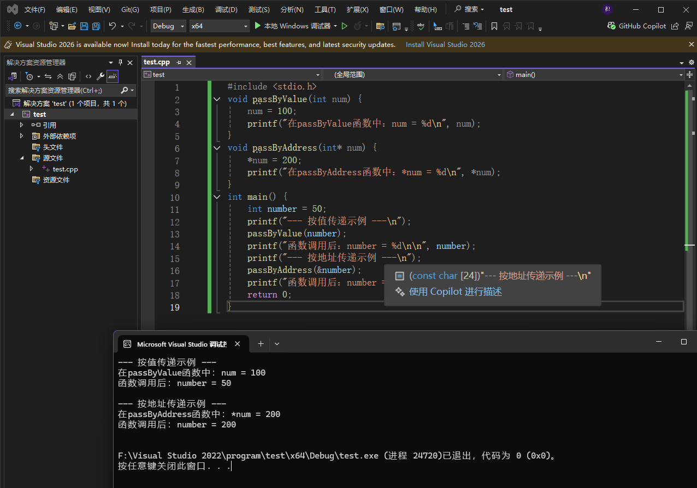Click the New Project toolbar icon

tap(54, 26)
